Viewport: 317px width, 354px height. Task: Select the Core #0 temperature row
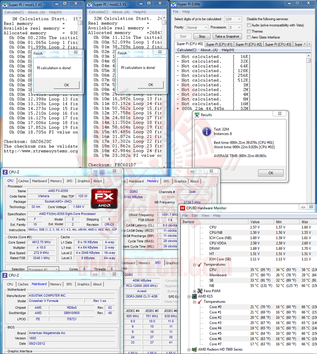tap(249, 307)
